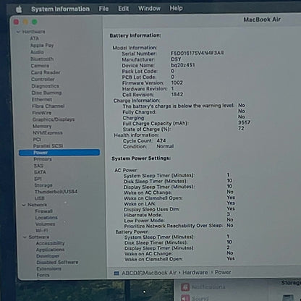Click the Firmware Version value 1002
Screen dimensions: 301x301
177,82
